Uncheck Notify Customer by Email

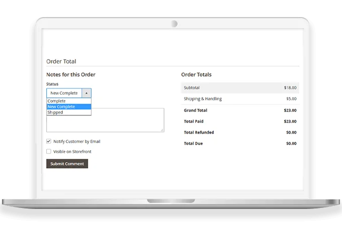click(x=49, y=141)
